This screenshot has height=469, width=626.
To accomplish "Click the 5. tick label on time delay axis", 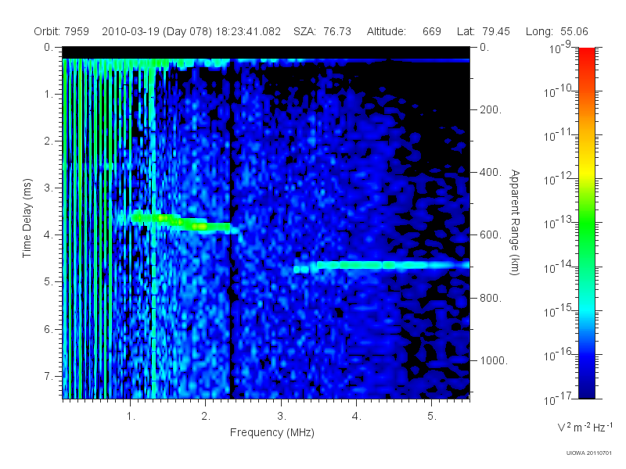I will click(49, 281).
